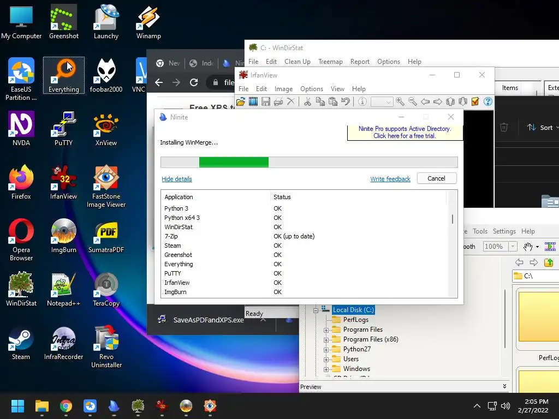Open IrfanView's Image menu
Image resolution: width=559 pixels, height=419 pixels.
(x=283, y=89)
